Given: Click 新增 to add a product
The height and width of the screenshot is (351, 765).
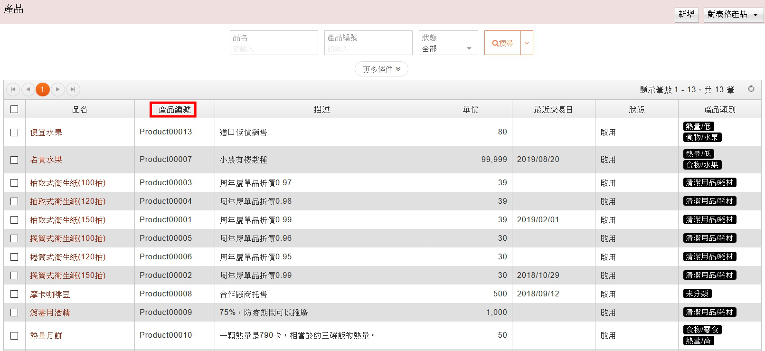Looking at the screenshot, I should (x=686, y=14).
